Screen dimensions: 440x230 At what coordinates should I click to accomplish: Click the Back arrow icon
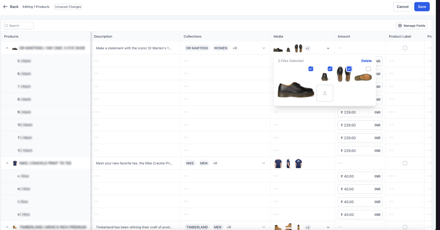pyautogui.click(x=5, y=7)
